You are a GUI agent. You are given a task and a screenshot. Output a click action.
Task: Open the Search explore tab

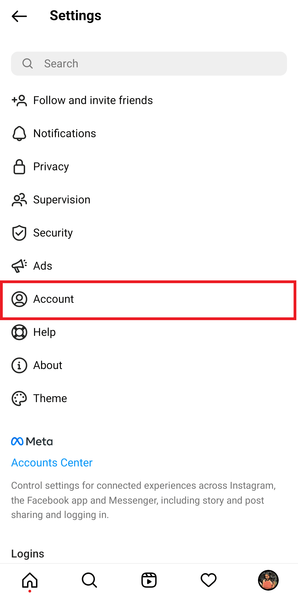pos(89,580)
